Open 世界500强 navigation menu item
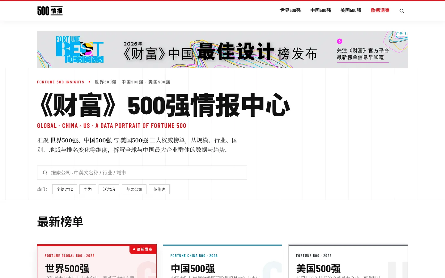 click(x=290, y=11)
